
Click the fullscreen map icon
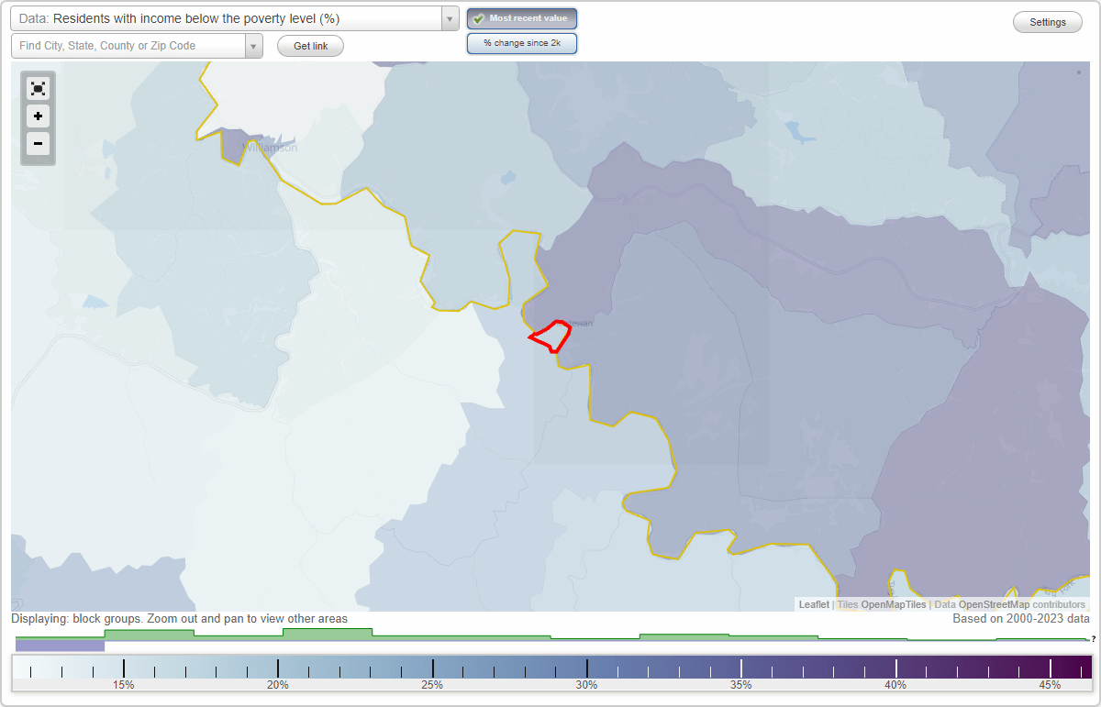click(x=38, y=88)
